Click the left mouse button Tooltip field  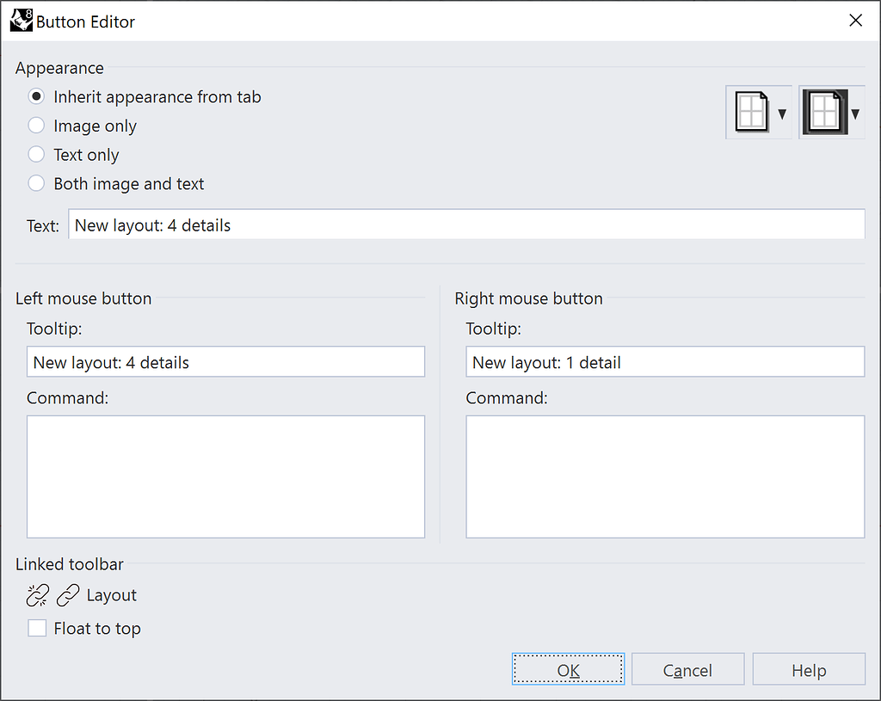pos(225,362)
